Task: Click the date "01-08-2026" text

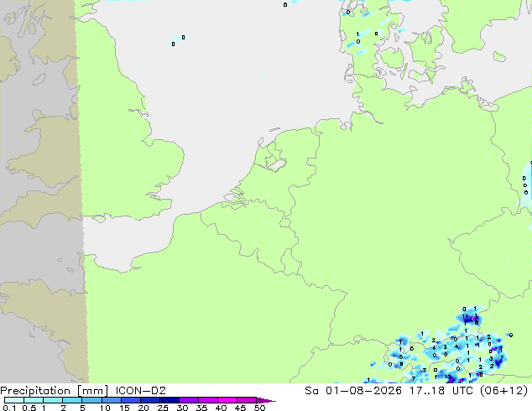Action: [363, 391]
